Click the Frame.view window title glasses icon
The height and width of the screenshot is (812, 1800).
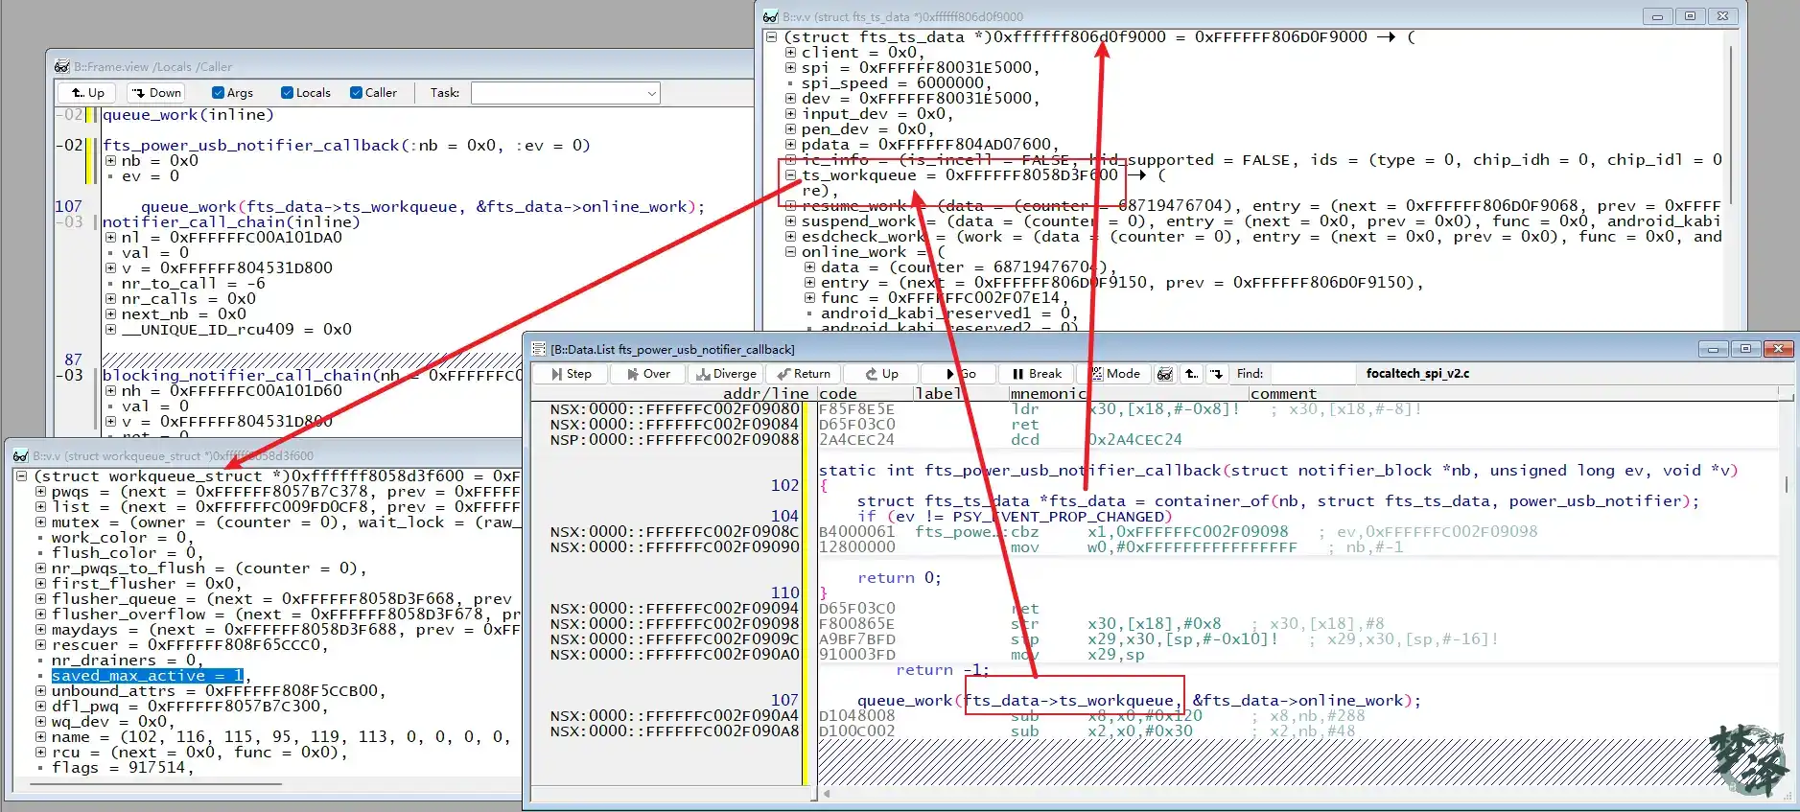pyautogui.click(x=61, y=66)
